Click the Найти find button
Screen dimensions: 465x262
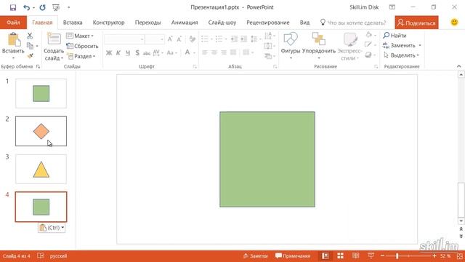point(395,36)
